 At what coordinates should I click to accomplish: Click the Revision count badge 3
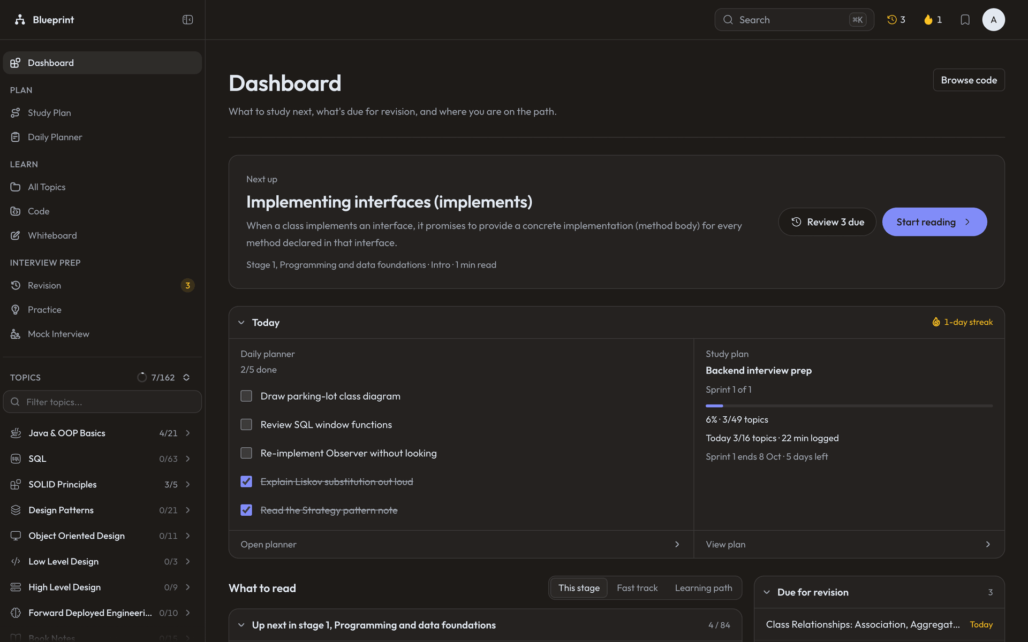pyautogui.click(x=187, y=286)
